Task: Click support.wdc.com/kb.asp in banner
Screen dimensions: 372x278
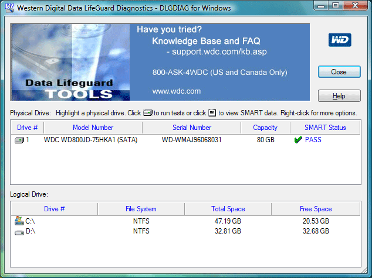Action: click(219, 52)
